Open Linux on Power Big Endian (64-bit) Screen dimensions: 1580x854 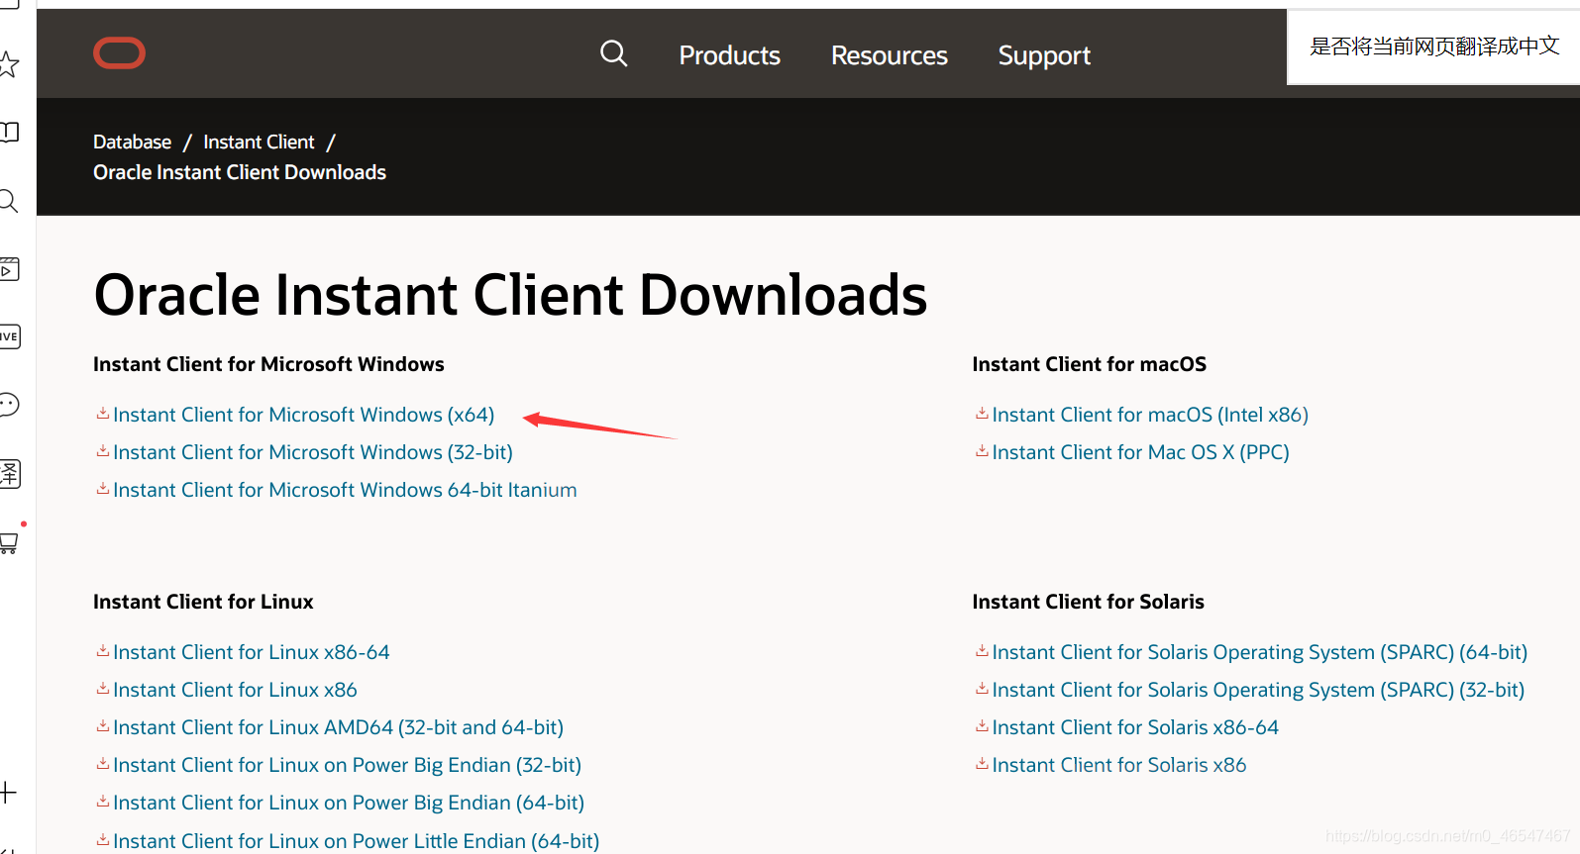tap(349, 803)
